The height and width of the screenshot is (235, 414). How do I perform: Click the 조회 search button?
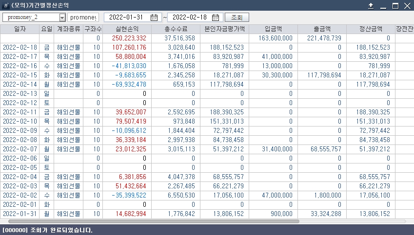click(x=237, y=18)
